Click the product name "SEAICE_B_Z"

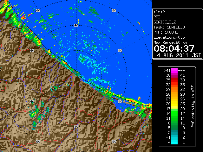(165, 22)
